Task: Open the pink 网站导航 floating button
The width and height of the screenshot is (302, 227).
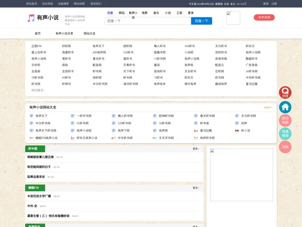Action: coord(285,120)
